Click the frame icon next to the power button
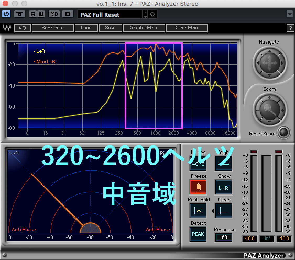Image resolution: width=295 pixels, height=260 pixels. [x=20, y=14]
